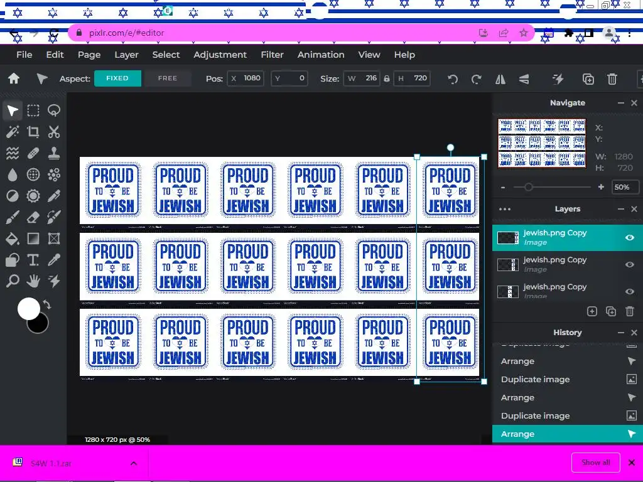The image size is (643, 482).
Task: Minimize the Navigate panel
Action: [621, 103]
